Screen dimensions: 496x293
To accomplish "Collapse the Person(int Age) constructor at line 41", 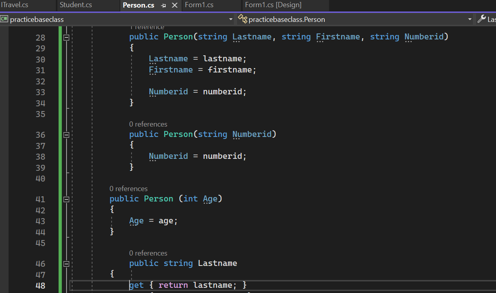I will tap(66, 199).
